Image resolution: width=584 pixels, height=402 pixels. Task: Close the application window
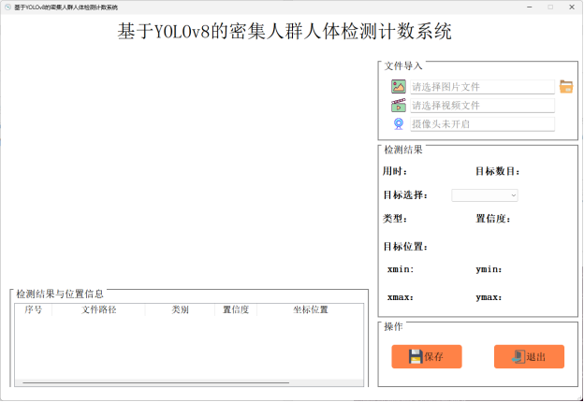[572, 7]
